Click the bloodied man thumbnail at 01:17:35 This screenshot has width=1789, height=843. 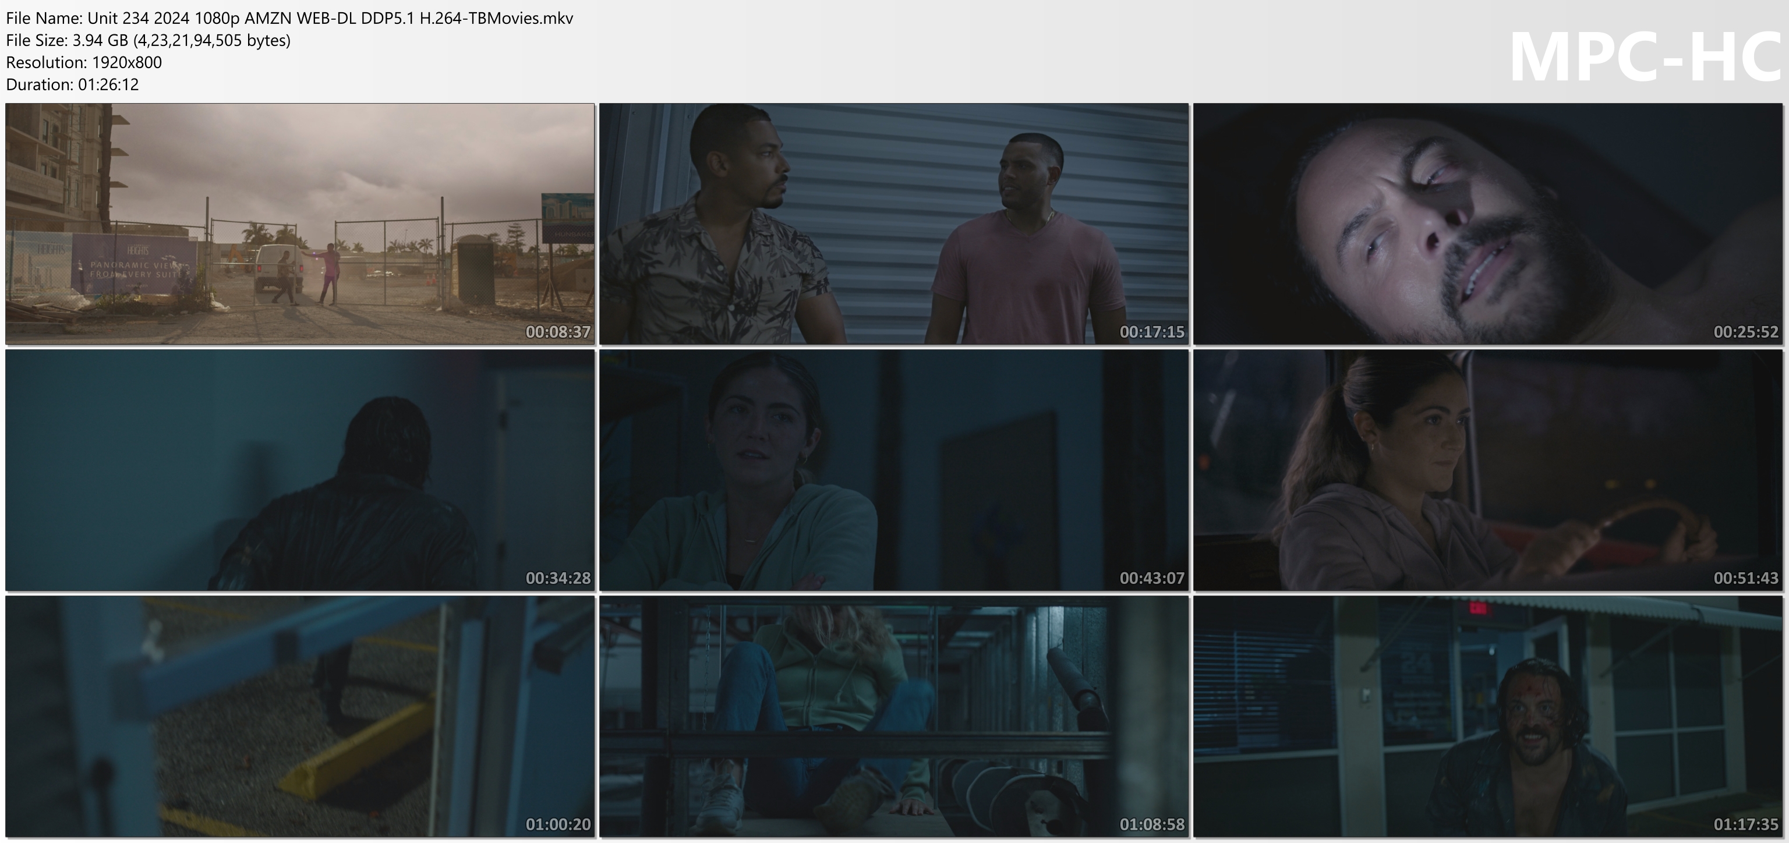click(x=1487, y=716)
